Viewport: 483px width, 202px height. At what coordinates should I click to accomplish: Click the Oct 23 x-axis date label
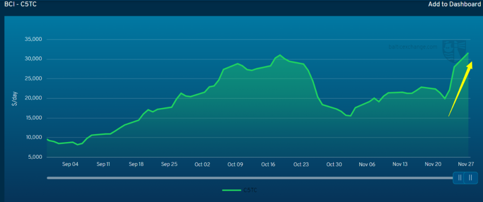point(301,164)
